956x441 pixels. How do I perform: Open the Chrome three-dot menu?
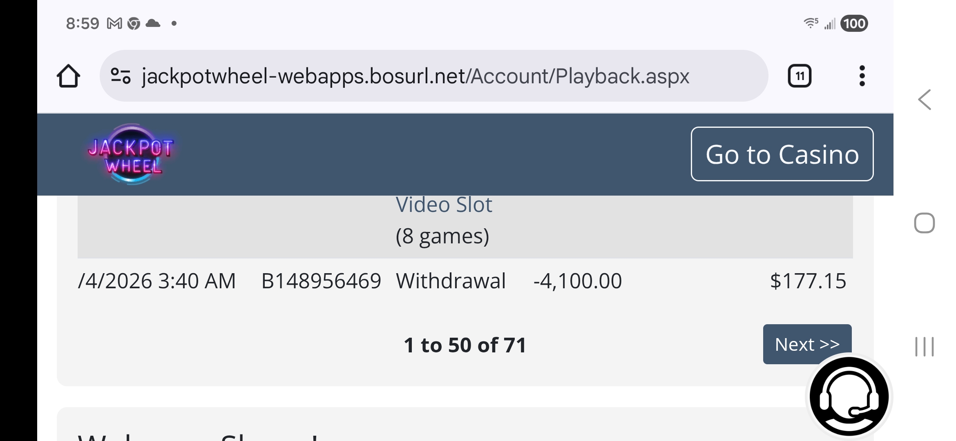pyautogui.click(x=862, y=76)
